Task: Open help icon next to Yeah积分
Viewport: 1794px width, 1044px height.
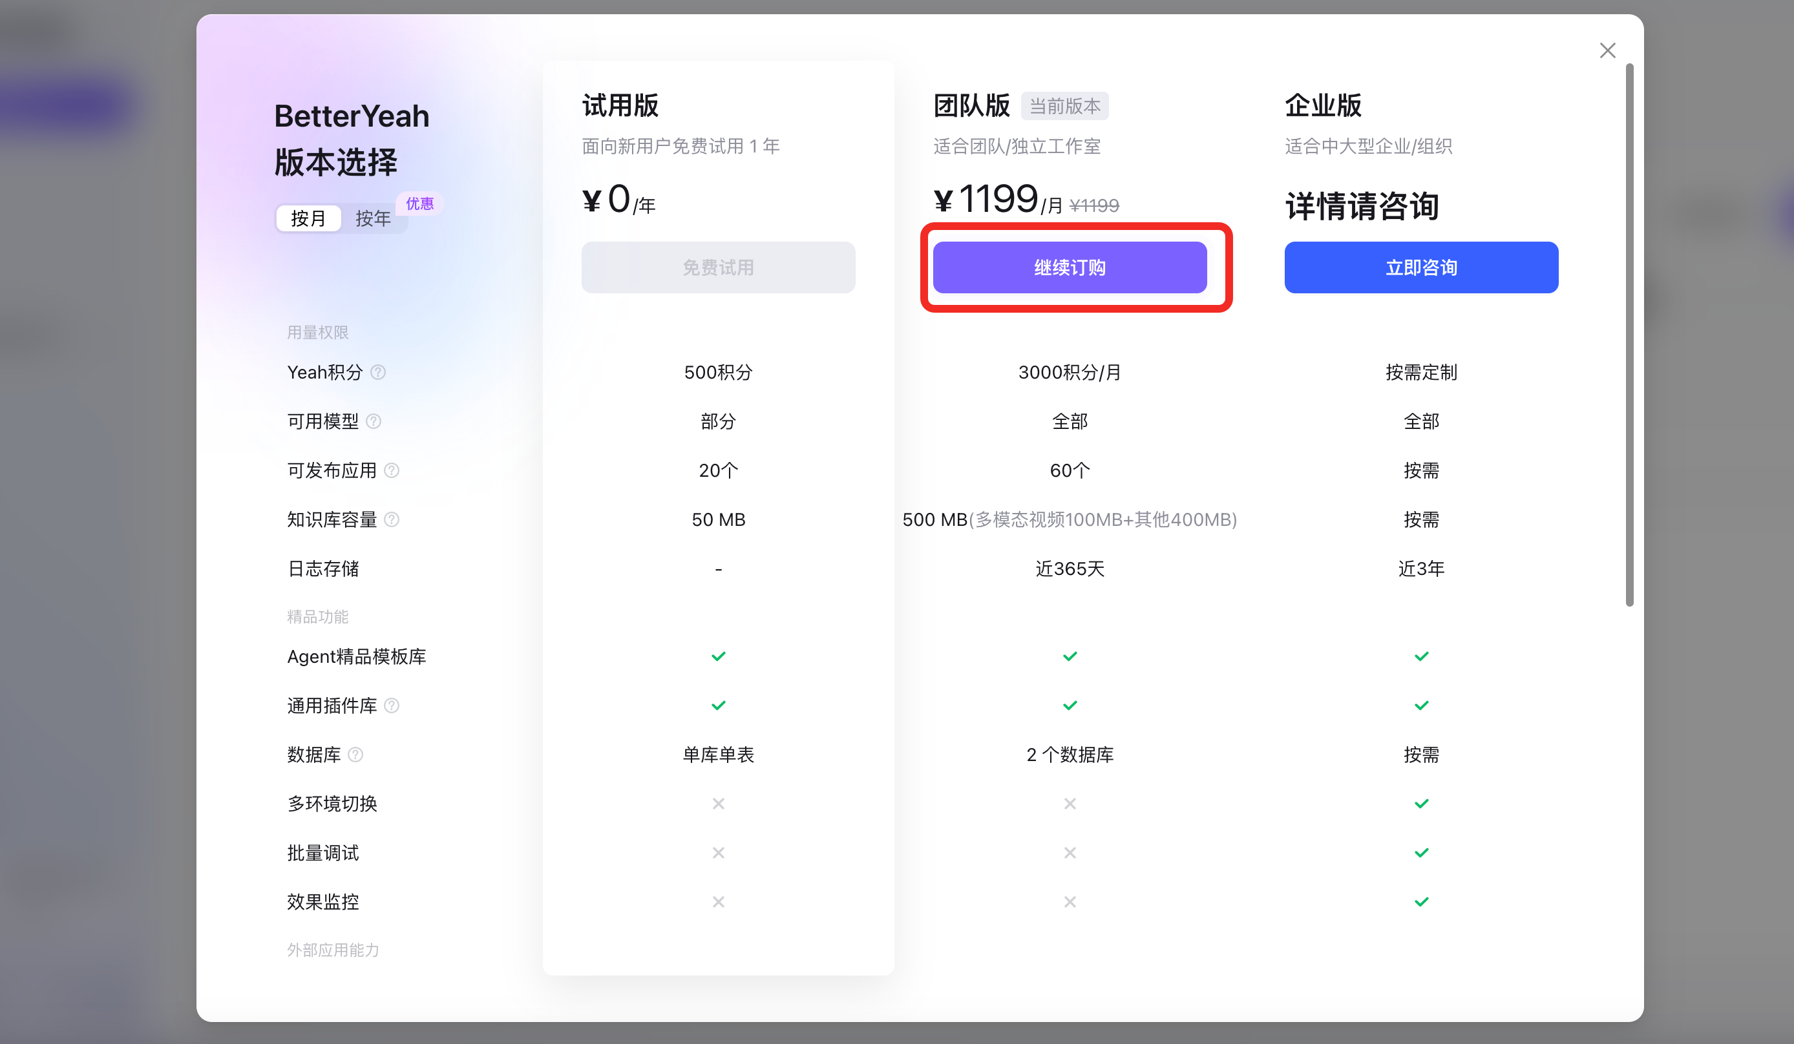Action: pos(378,372)
